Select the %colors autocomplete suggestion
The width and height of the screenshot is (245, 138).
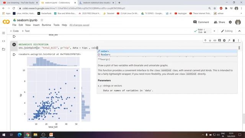pyautogui.click(x=167, y=54)
